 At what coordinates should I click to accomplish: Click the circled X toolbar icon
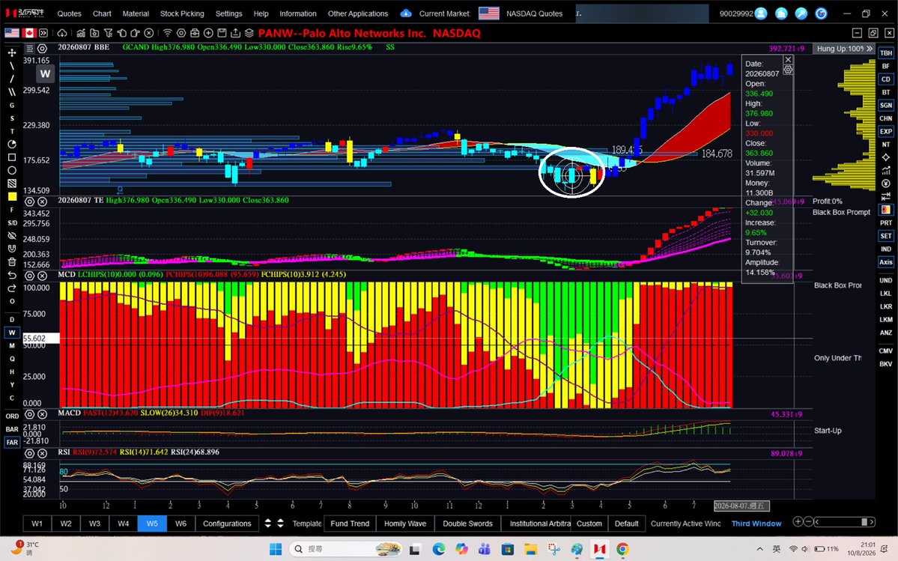149,33
